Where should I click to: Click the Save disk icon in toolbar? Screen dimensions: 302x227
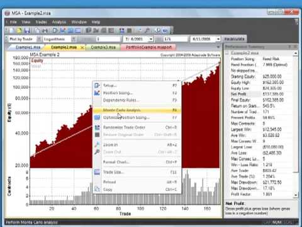point(27,31)
